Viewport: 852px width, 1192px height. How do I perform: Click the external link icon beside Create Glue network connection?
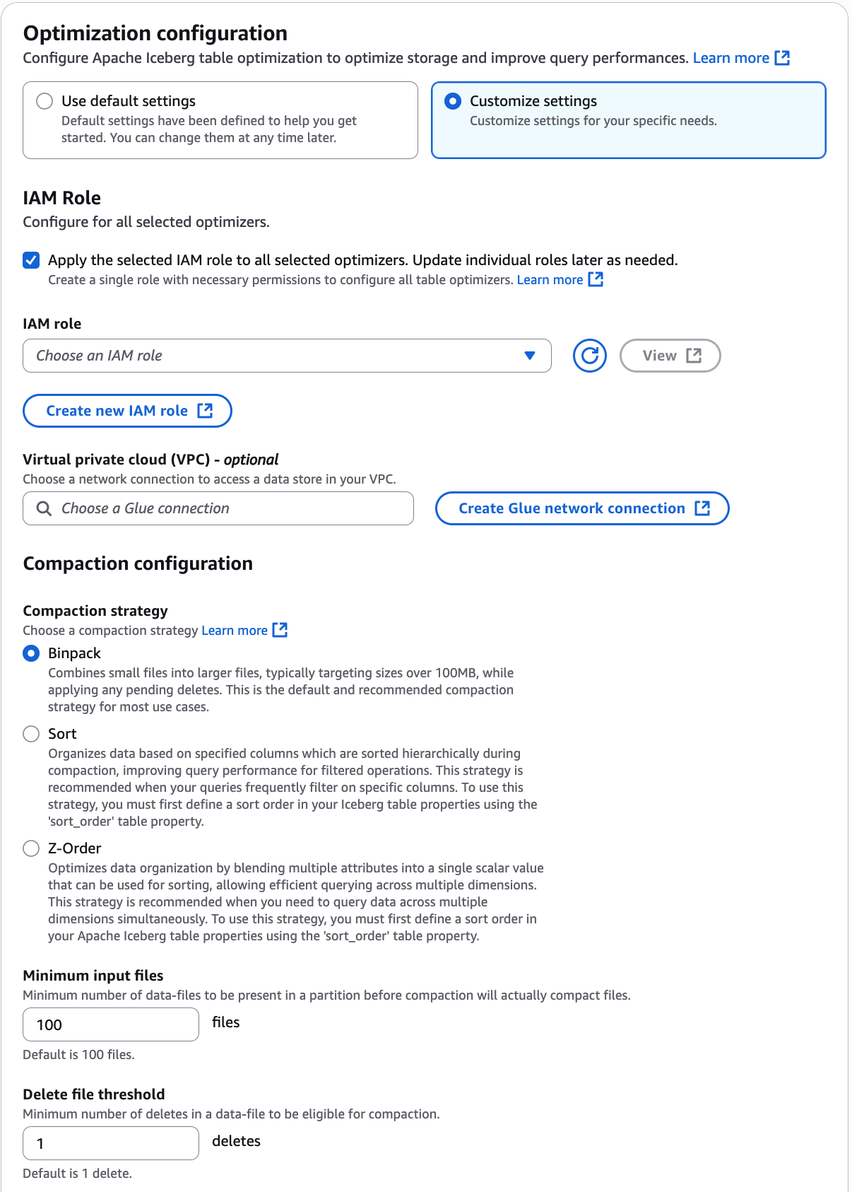tap(703, 508)
